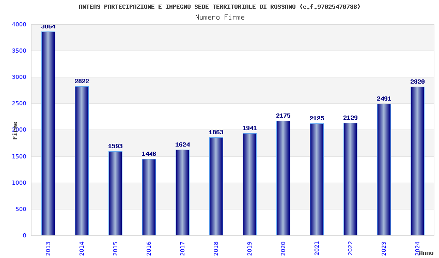Click the value label 2822

[x=82, y=81]
